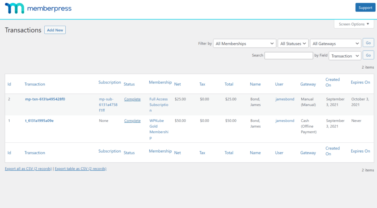Viewport: 377px width, 208px height.
Task: Click the Manual (Manual) gateway cell
Action: click(x=308, y=102)
